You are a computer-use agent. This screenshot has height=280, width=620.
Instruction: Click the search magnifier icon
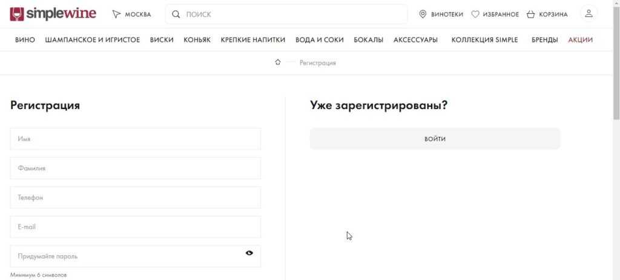(x=176, y=14)
